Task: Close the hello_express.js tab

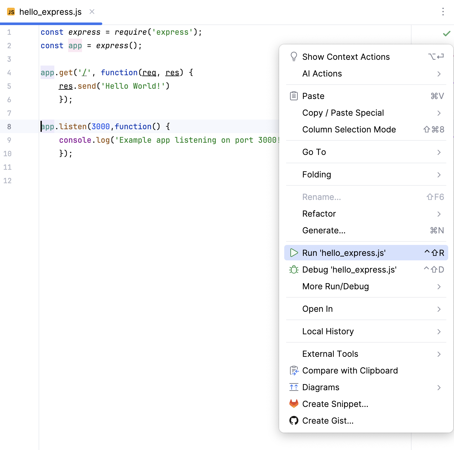Action: point(92,12)
